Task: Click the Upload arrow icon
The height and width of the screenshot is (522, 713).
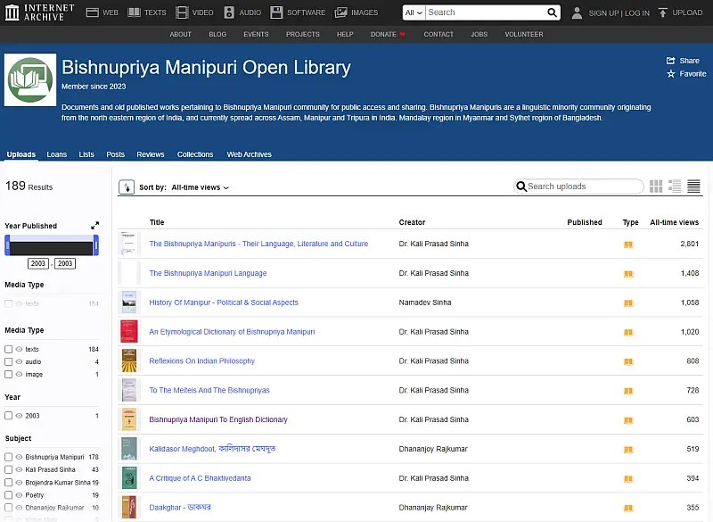Action: [x=662, y=12]
